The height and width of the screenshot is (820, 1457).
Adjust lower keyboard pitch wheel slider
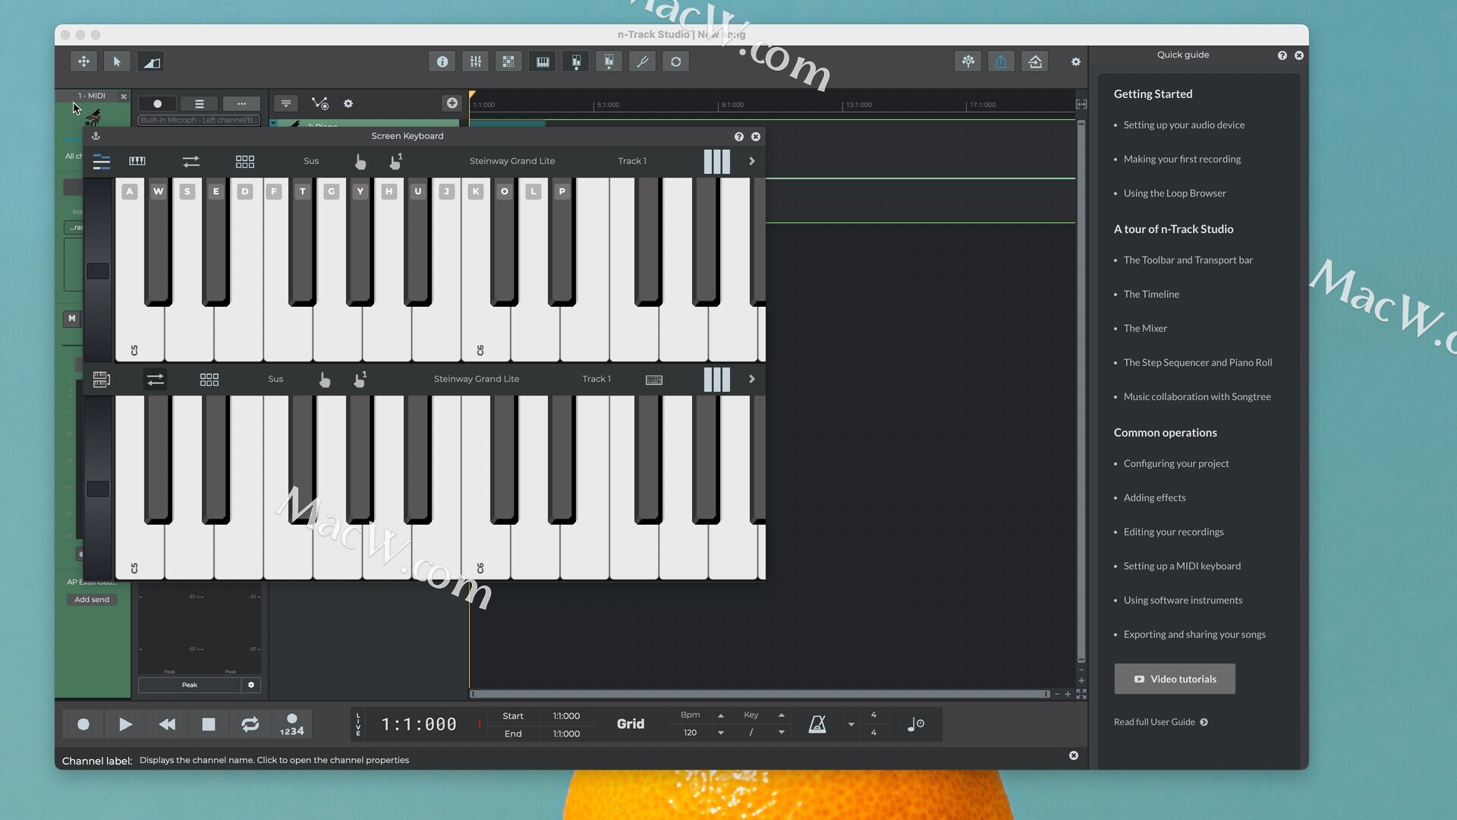coord(98,489)
